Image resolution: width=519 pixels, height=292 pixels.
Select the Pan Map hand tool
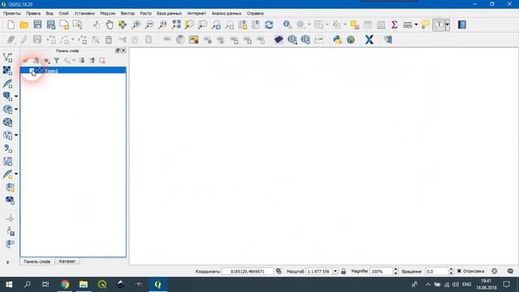(x=109, y=25)
